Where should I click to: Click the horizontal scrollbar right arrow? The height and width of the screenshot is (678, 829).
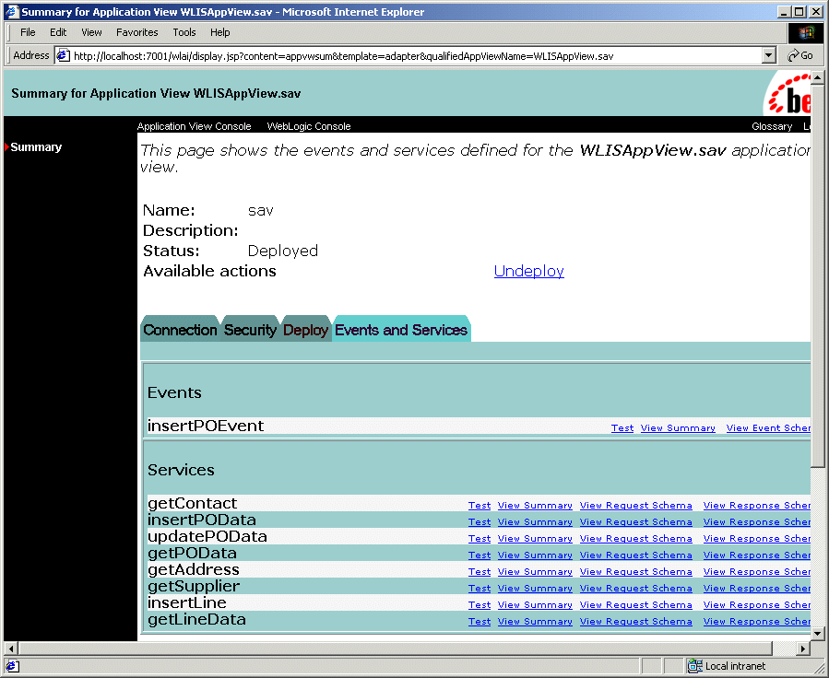click(803, 648)
